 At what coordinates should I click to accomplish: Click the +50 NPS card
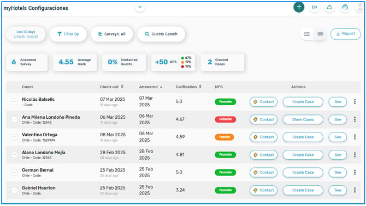click(x=173, y=62)
